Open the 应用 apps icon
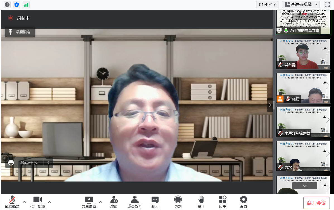The height and width of the screenshot is (210, 334). [x=222, y=202]
